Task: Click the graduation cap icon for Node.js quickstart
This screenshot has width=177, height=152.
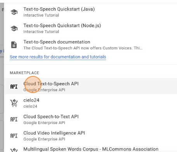Action: [14, 29]
